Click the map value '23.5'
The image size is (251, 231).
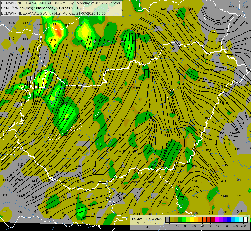(x=195, y=197)
